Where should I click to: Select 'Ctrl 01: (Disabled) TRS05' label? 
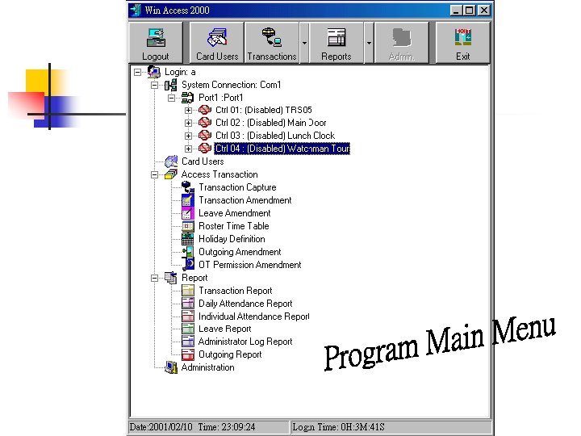tap(264, 110)
